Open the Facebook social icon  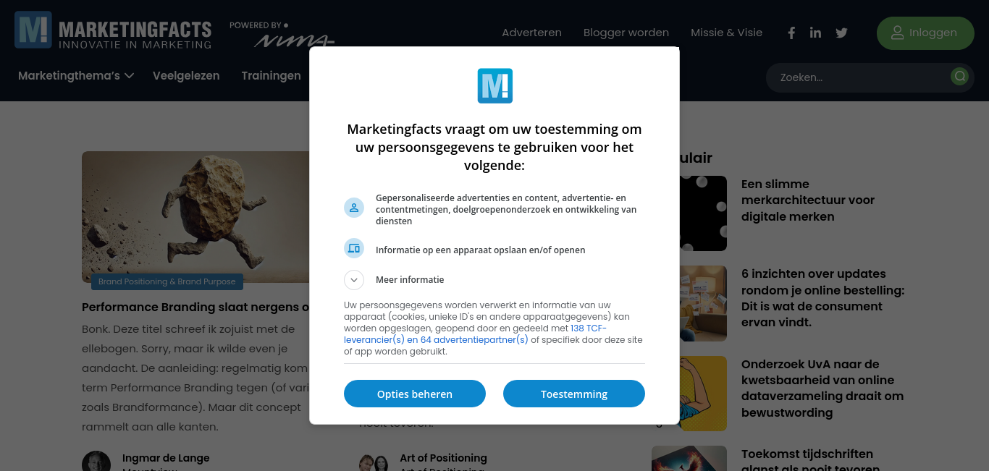tap(791, 33)
